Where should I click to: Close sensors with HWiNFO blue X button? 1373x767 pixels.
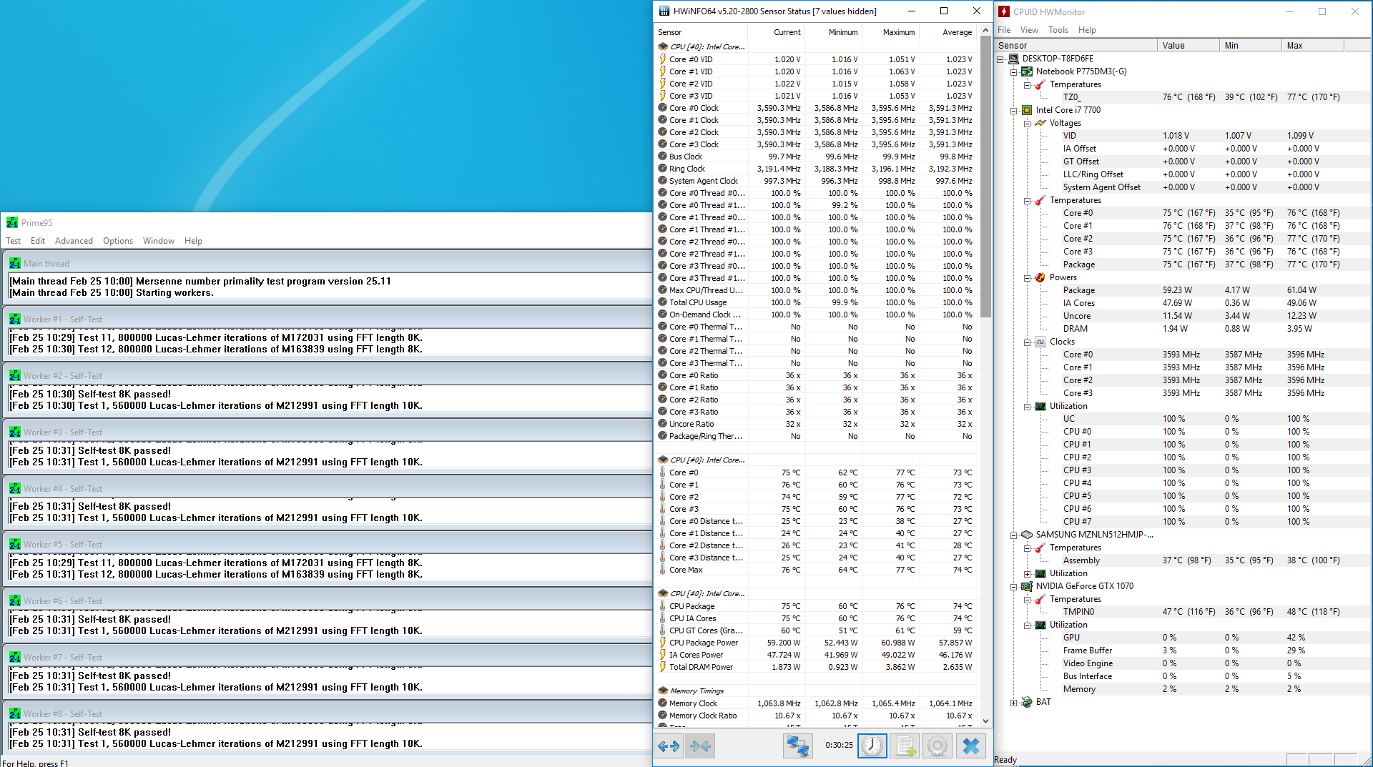pos(970,746)
